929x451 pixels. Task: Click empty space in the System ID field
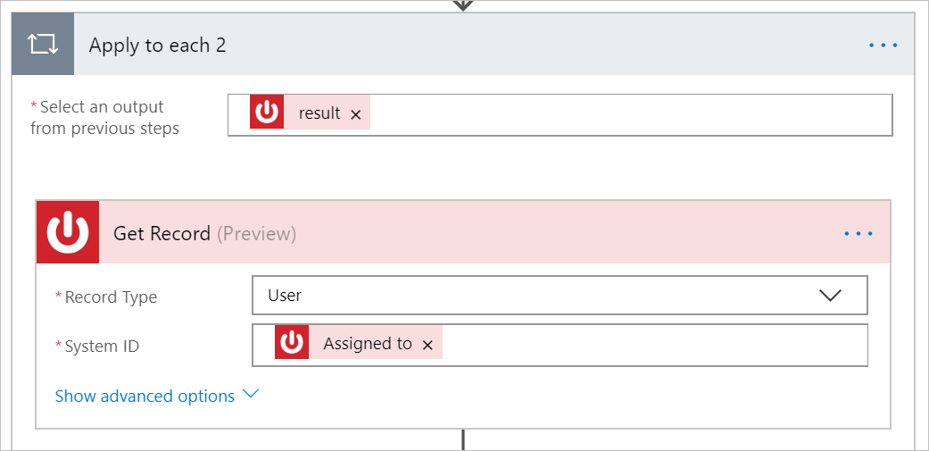tap(651, 345)
